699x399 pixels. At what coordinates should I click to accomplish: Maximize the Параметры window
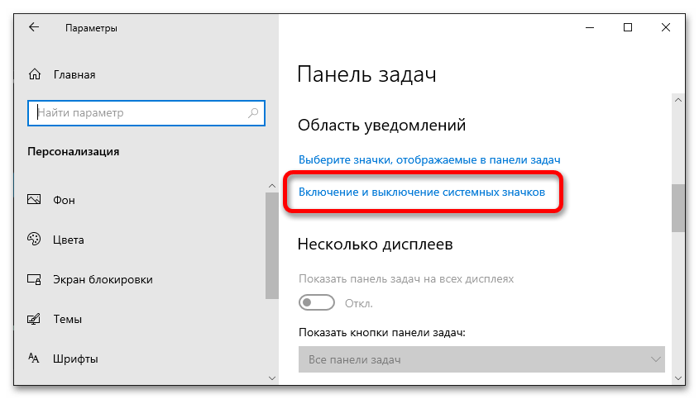[628, 27]
